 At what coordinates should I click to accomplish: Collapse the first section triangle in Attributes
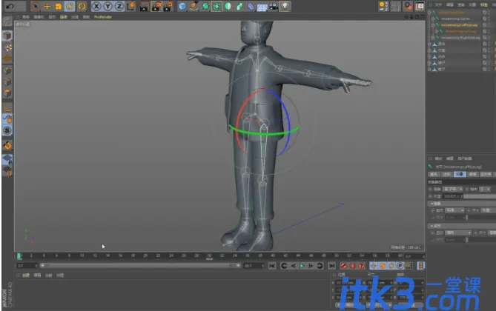click(432, 204)
